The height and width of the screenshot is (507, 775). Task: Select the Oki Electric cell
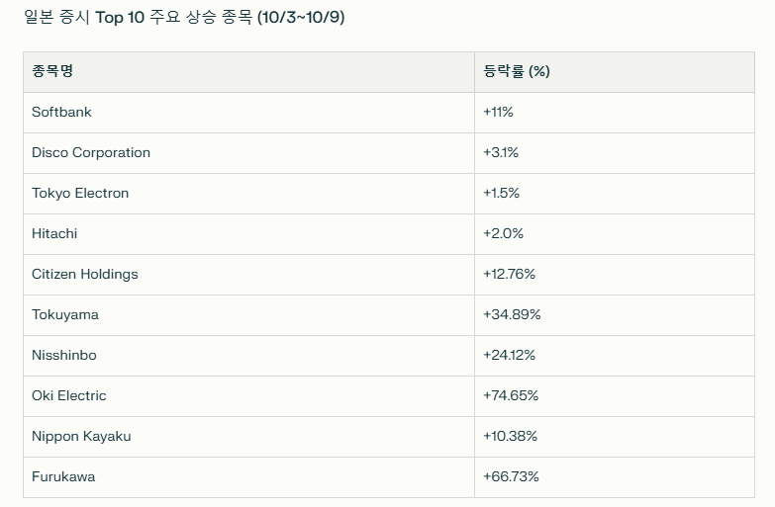click(x=69, y=395)
